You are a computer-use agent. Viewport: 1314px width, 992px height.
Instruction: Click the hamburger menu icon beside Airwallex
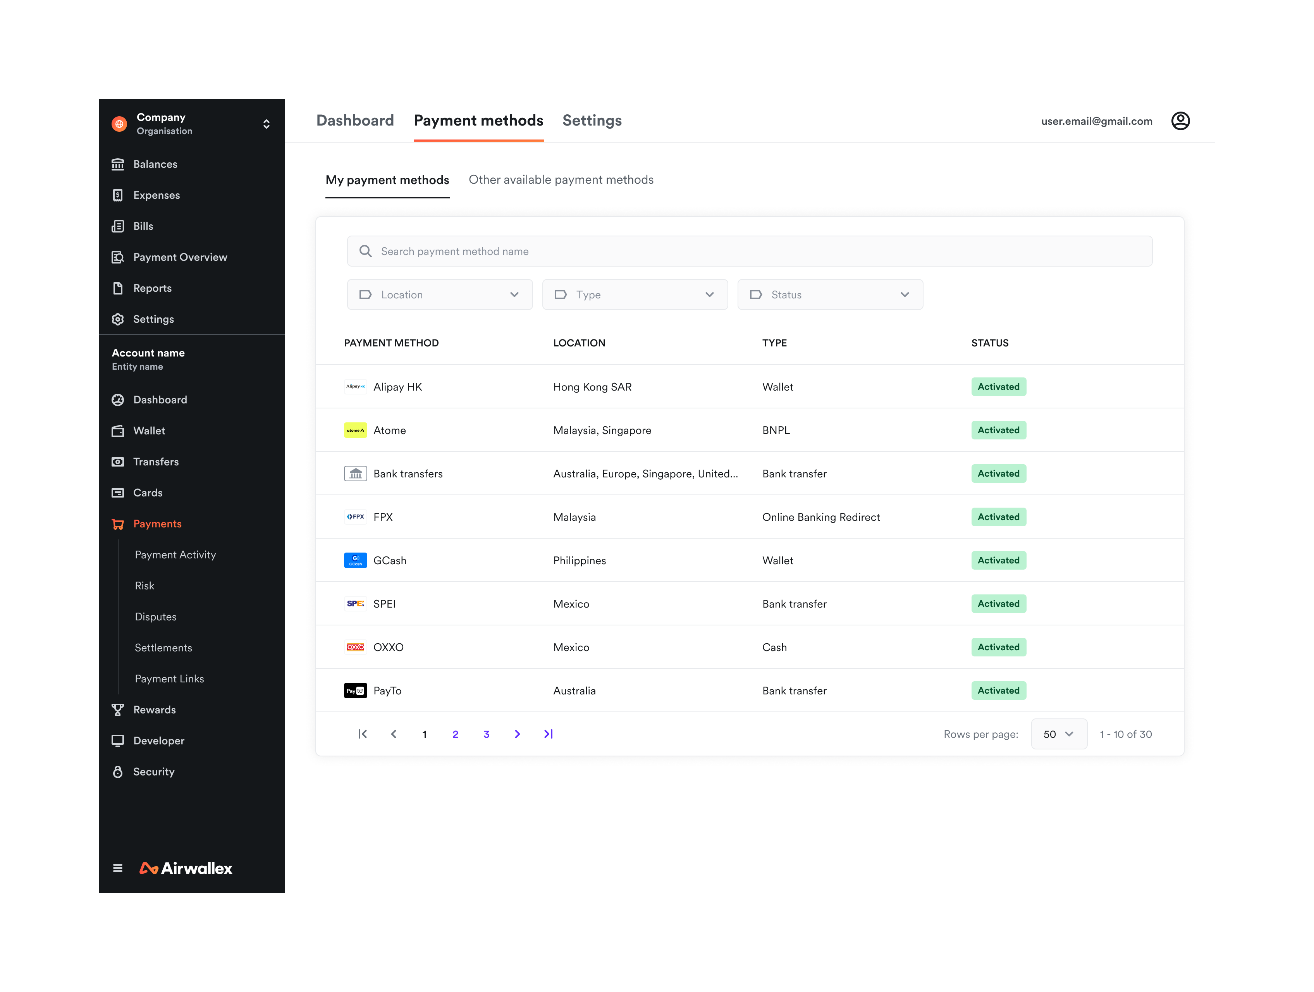(118, 868)
